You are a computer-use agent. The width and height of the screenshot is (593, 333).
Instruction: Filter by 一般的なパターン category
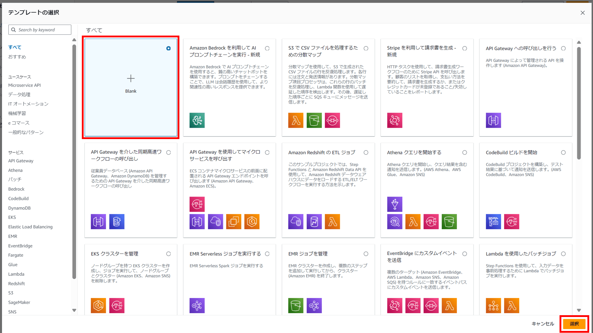(x=26, y=132)
